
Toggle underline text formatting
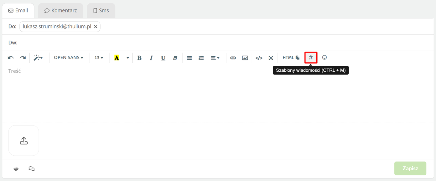[x=163, y=58]
